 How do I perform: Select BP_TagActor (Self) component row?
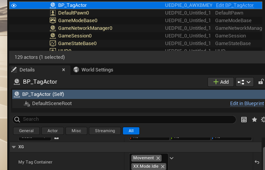click(x=139, y=94)
